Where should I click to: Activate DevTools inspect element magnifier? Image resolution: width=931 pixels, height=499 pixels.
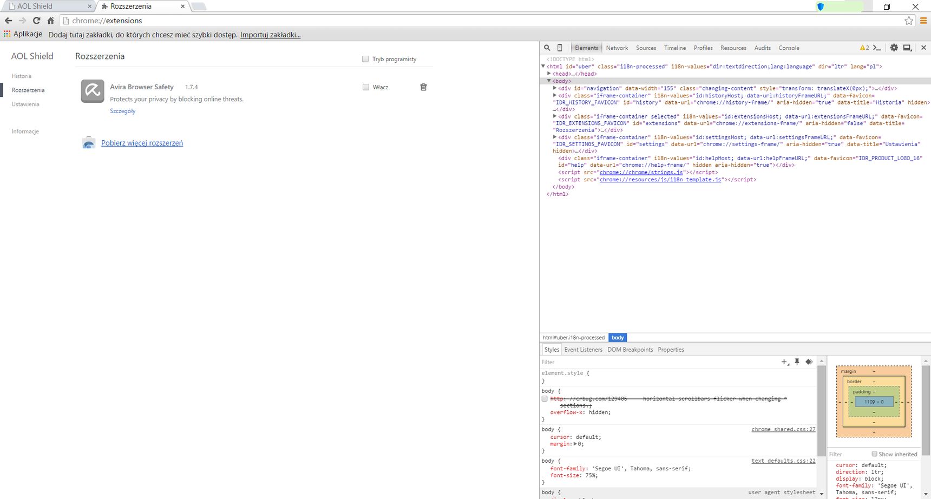[x=547, y=48]
